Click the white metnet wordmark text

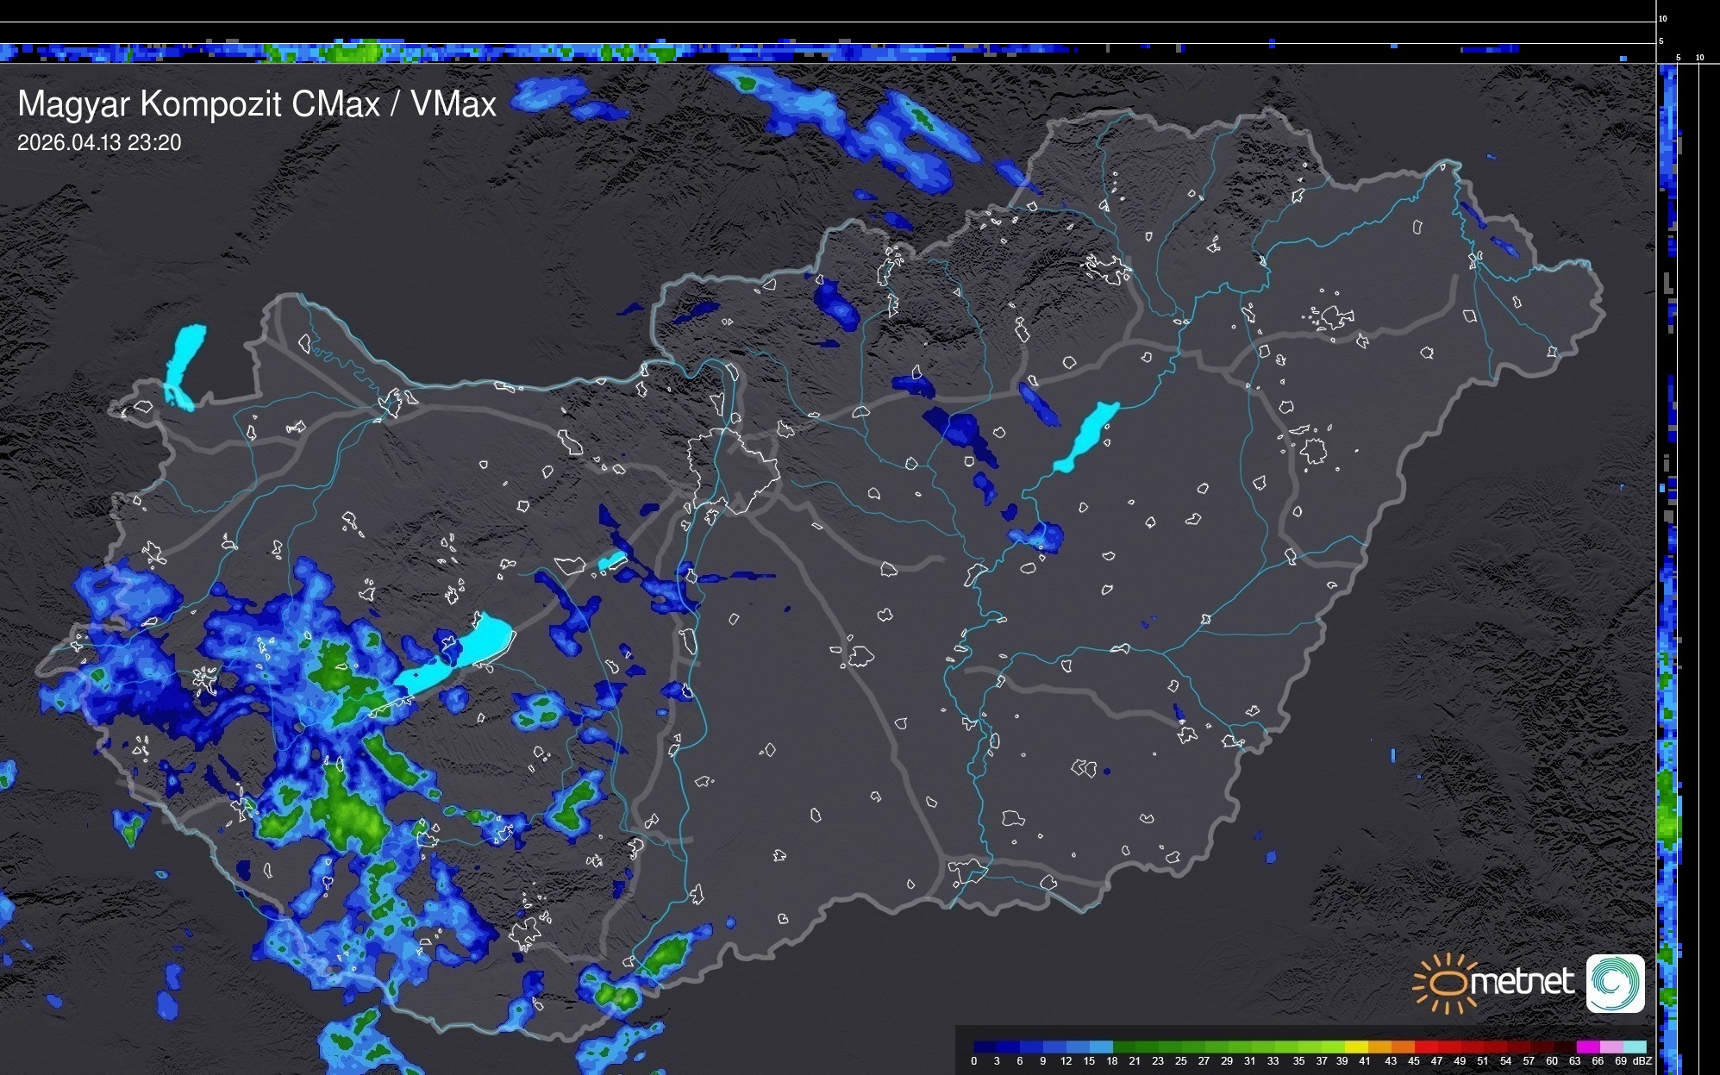click(1522, 982)
